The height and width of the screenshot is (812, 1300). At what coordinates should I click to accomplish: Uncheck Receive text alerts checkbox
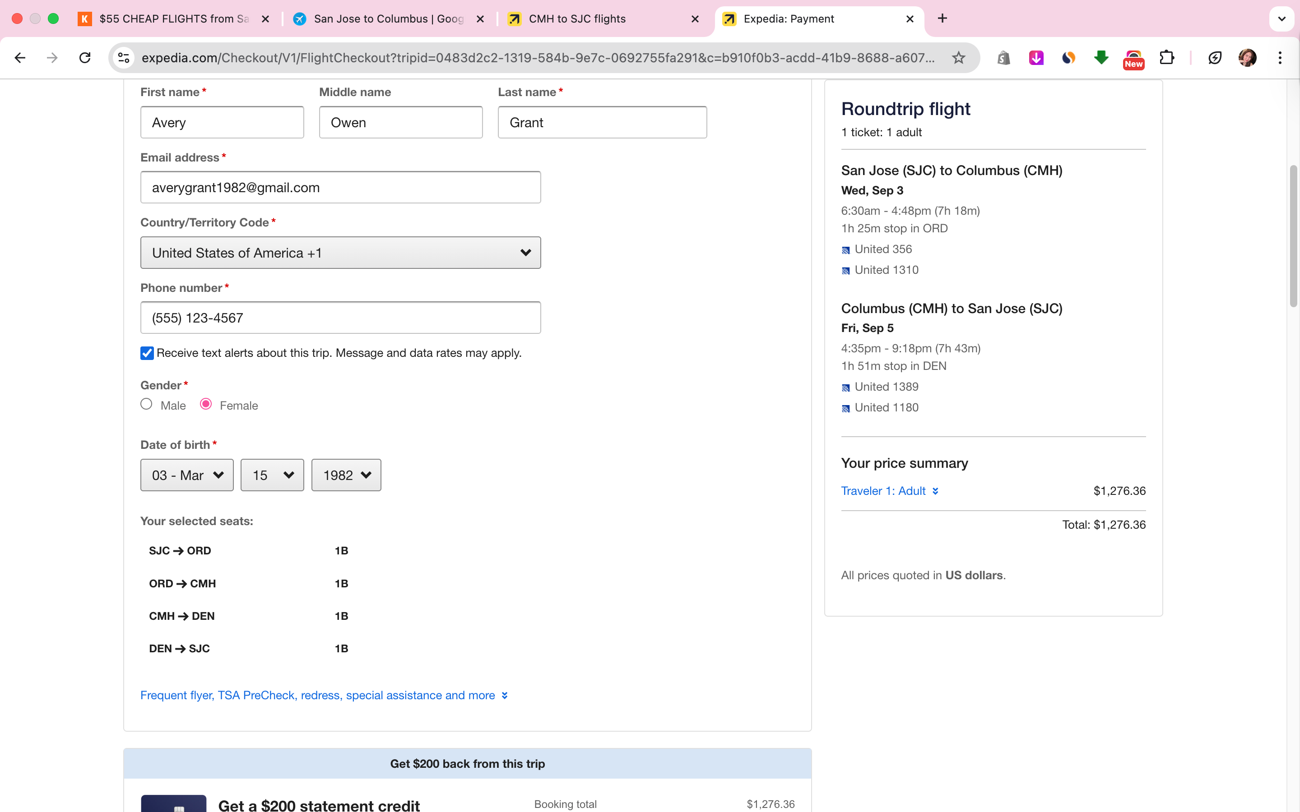pos(147,353)
